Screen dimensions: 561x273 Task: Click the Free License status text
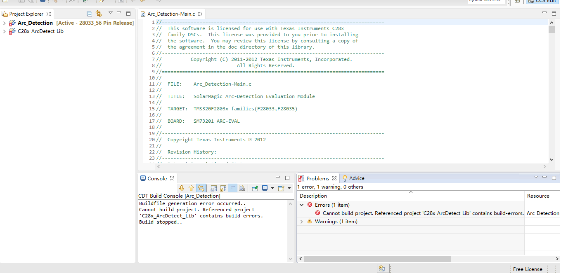(x=528, y=269)
